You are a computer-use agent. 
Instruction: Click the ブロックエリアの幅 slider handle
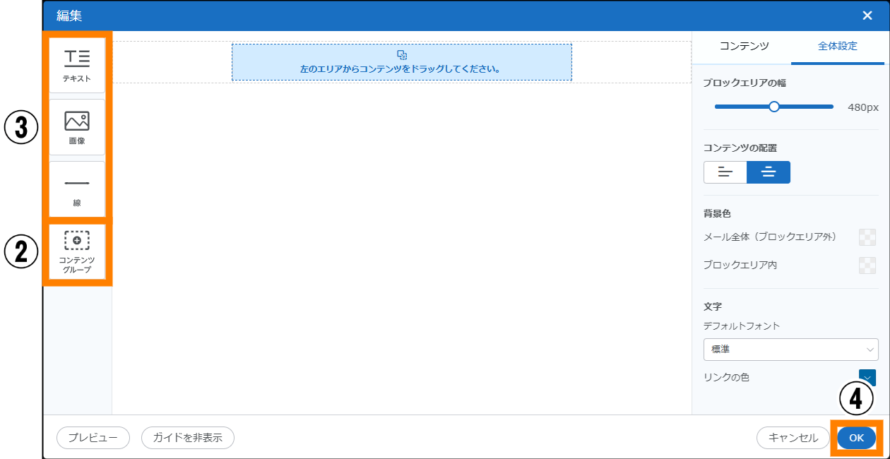click(774, 107)
